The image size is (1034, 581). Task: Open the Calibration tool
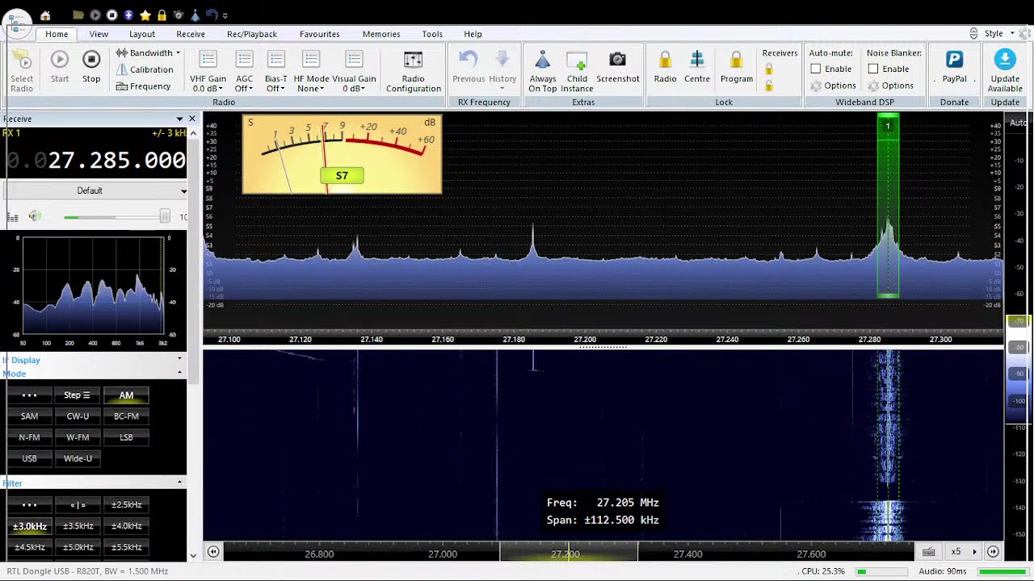[x=145, y=69]
